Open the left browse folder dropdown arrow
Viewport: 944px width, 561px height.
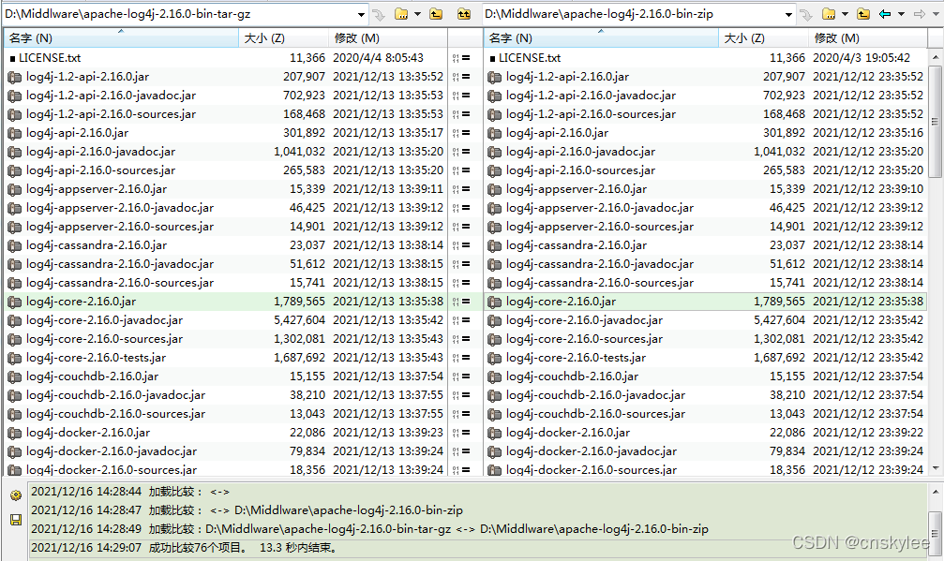(x=417, y=14)
